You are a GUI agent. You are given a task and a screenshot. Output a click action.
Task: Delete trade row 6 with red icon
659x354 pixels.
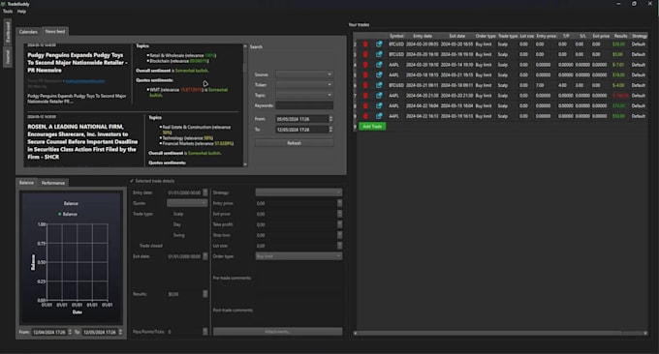point(365,85)
